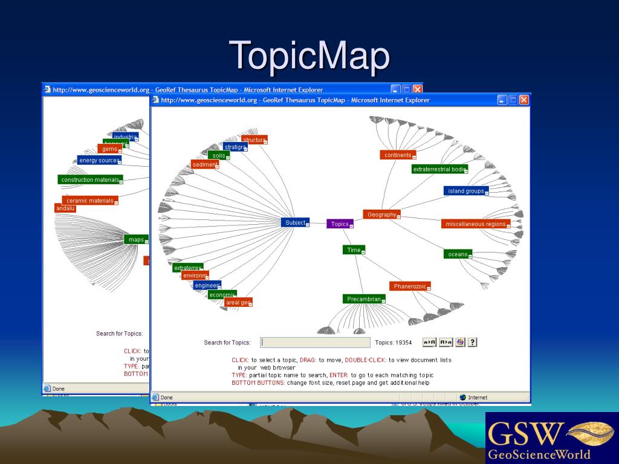The height and width of the screenshot is (464, 619).
Task: Click the increase font size button
Action: [430, 342]
